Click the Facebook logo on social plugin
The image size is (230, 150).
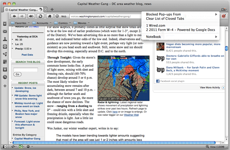tap(158, 81)
